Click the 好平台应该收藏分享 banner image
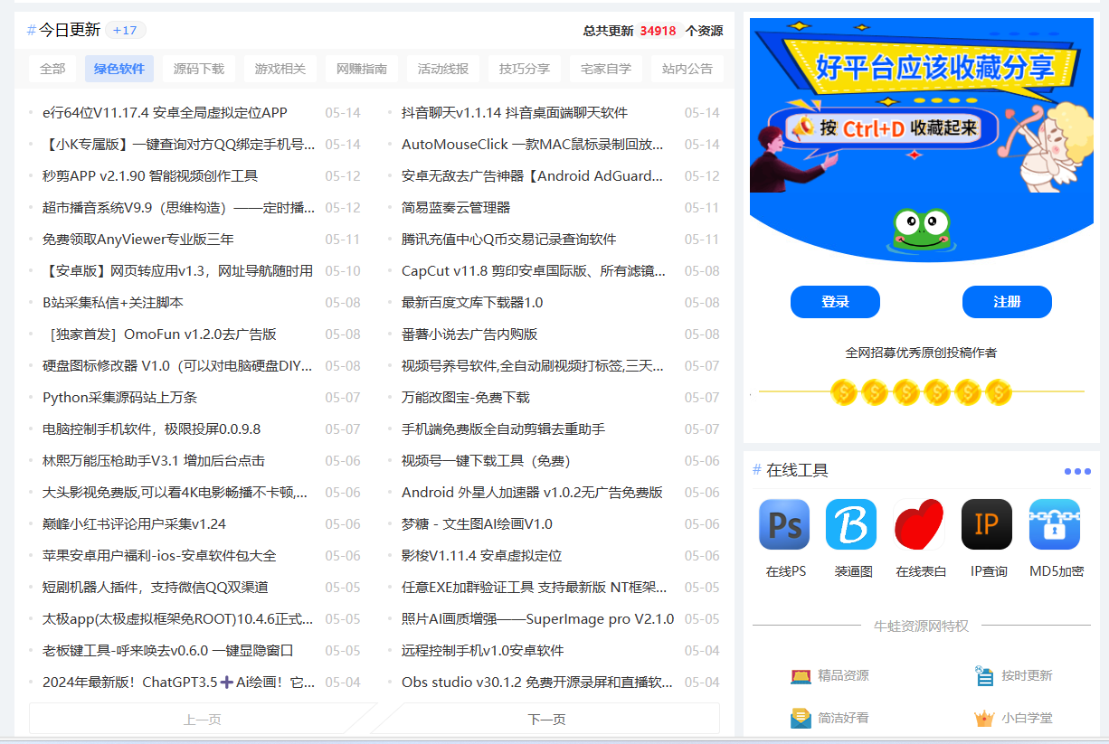 click(921, 140)
